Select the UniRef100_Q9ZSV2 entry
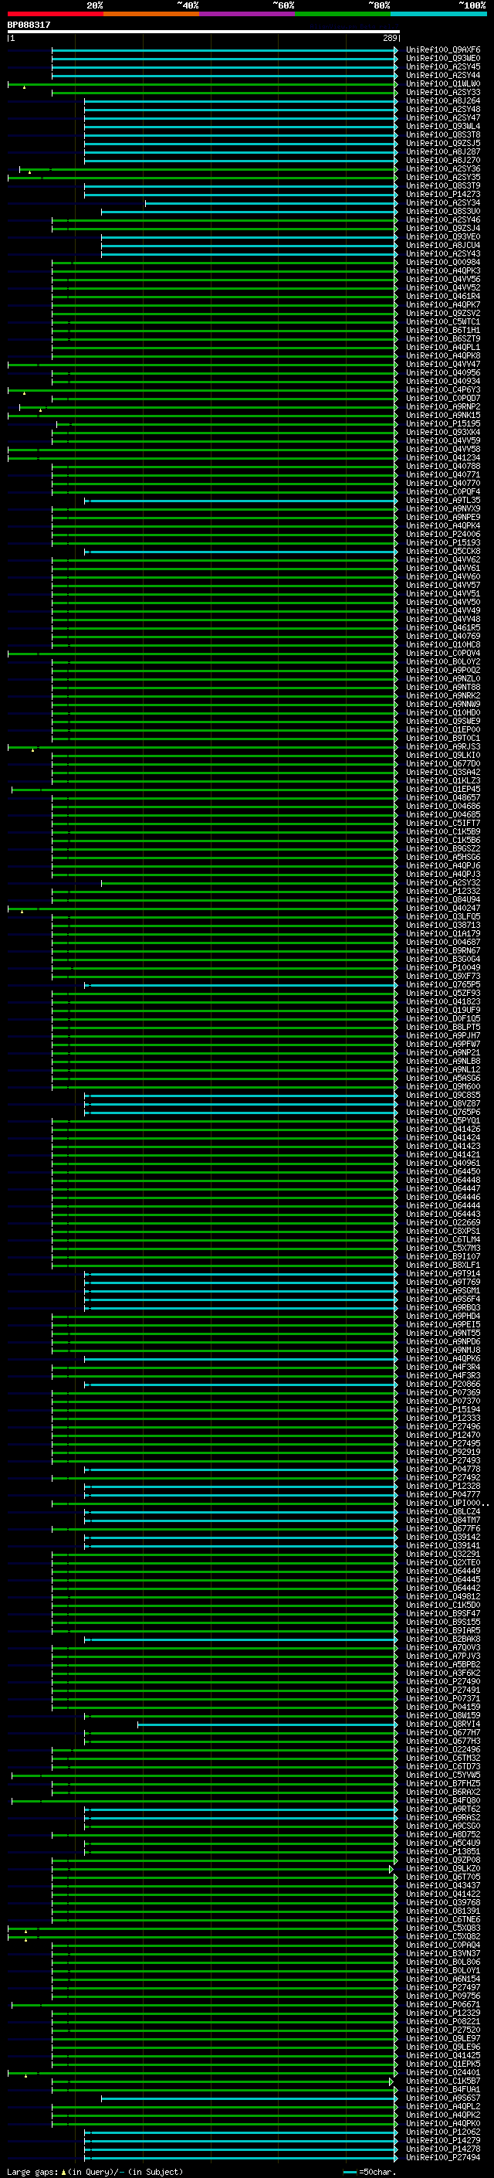This screenshot has height=2178, width=494. (443, 313)
